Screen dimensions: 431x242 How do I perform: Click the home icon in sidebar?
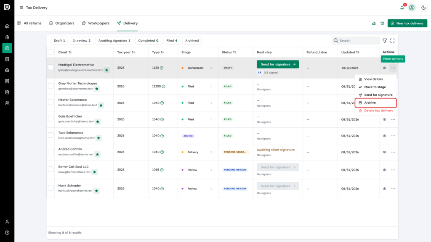coord(7,26)
